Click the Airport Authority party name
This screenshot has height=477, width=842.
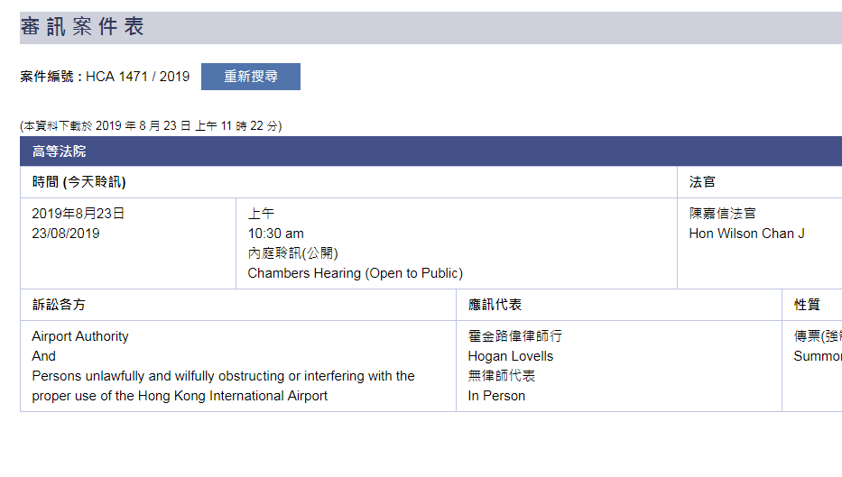pos(80,336)
